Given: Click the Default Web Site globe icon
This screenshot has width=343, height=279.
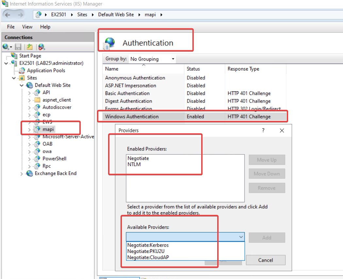Looking at the screenshot, I should [x=29, y=85].
